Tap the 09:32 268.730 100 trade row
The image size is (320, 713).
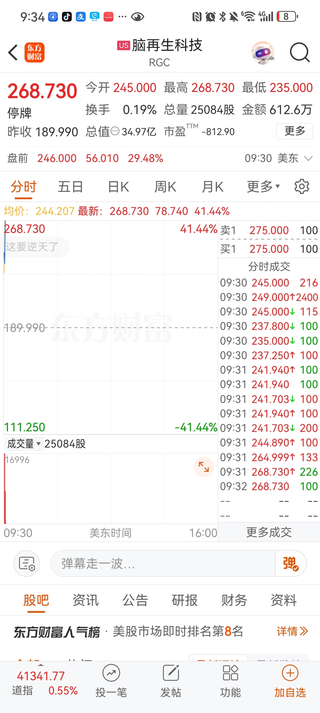pos(269,486)
